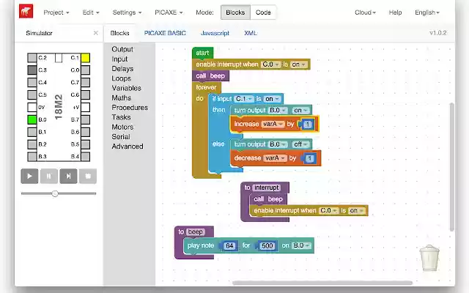This screenshot has height=293, width=469.
Task: Open the English language dropdown
Action: (427, 12)
